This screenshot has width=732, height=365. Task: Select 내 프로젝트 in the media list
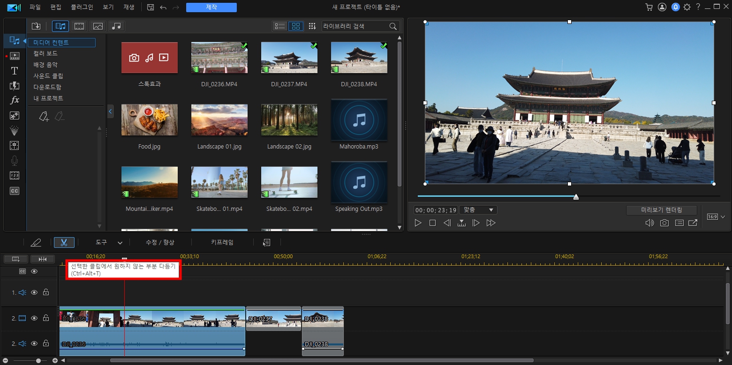tap(48, 98)
